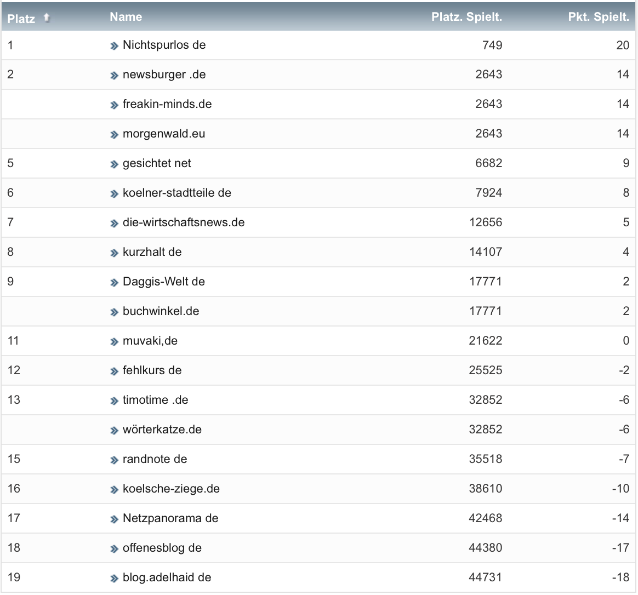Screen dimensions: 638x595
Task: Click the chevron icon before wörterkatze.de
Action: (x=114, y=431)
